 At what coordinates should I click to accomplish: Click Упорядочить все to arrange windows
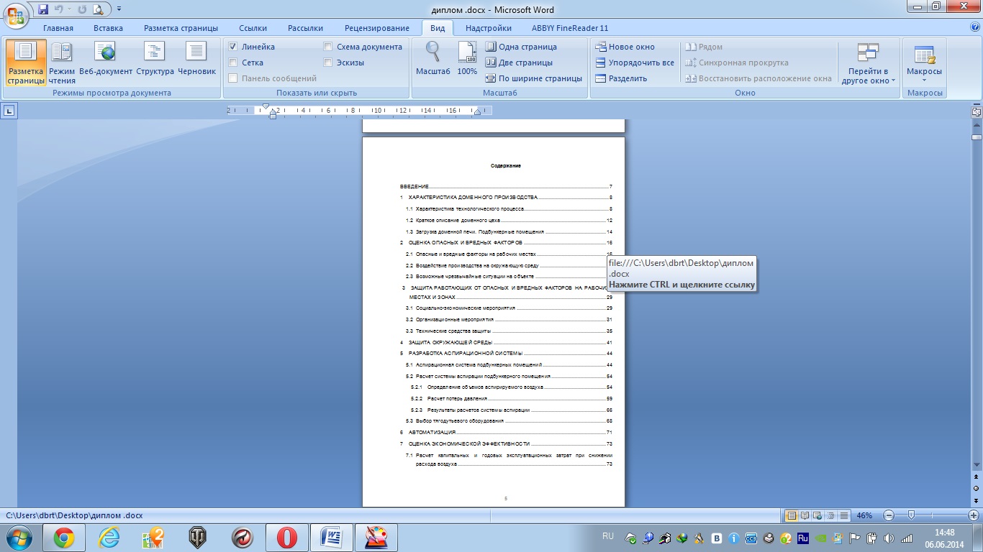click(x=635, y=63)
